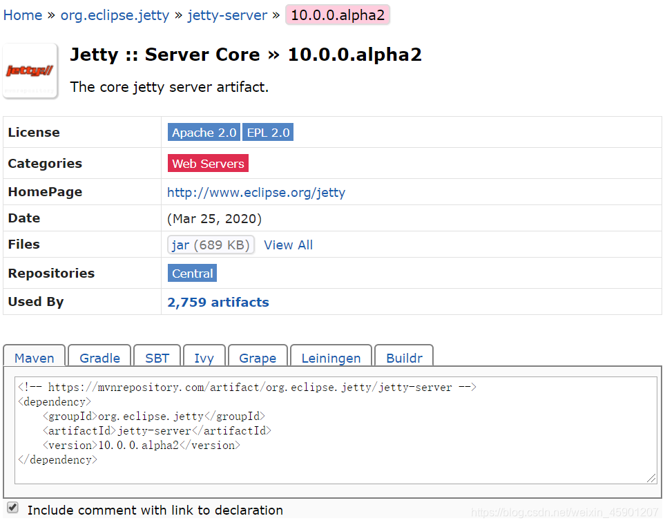The height and width of the screenshot is (525, 665).
Task: View the 2,759 artifacts usage link
Action: tap(218, 302)
